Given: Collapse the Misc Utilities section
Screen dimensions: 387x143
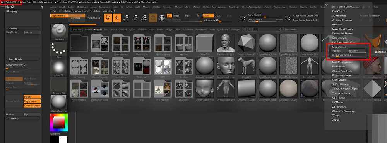Looking at the screenshot, I should [339, 47].
